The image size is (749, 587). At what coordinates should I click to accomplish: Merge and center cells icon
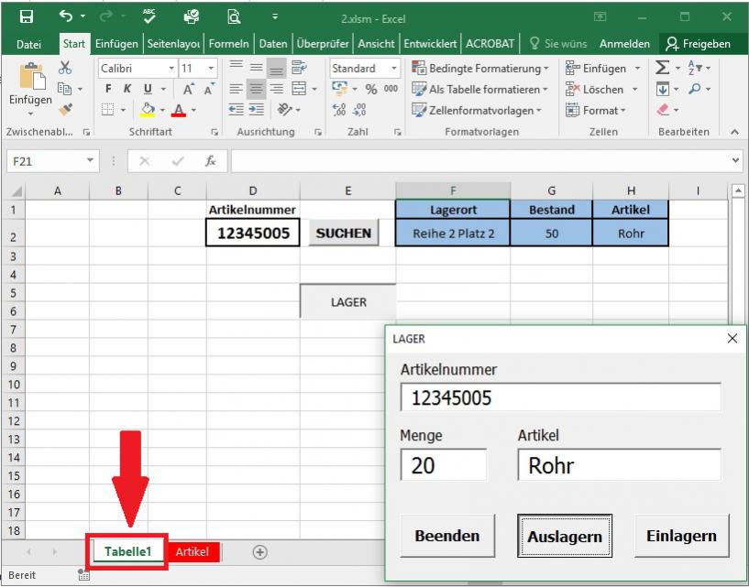click(x=299, y=89)
